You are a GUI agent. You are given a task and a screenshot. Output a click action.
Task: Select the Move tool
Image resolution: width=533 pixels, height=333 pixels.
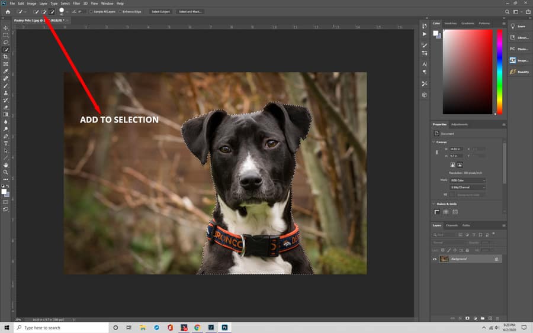(6, 28)
